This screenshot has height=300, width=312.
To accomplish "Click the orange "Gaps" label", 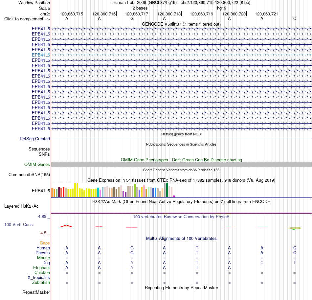I will point(45,243).
